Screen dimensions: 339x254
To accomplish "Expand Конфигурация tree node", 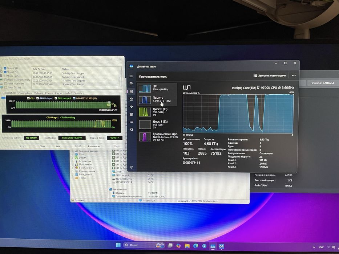I will pyautogui.click(x=73, y=171).
